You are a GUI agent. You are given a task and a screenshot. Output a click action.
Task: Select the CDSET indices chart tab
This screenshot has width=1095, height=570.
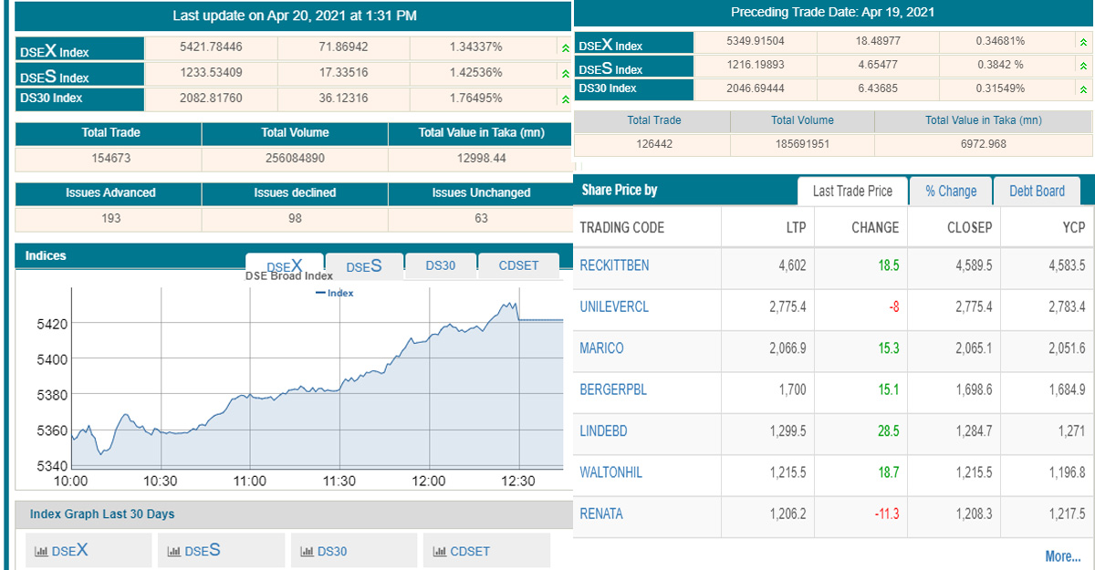pyautogui.click(x=518, y=266)
